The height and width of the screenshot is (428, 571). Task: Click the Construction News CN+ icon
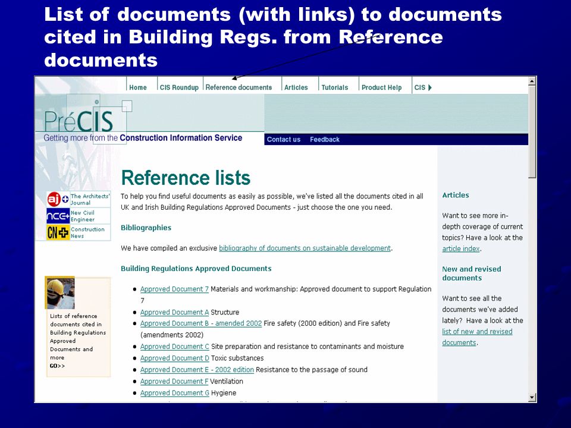click(x=58, y=232)
